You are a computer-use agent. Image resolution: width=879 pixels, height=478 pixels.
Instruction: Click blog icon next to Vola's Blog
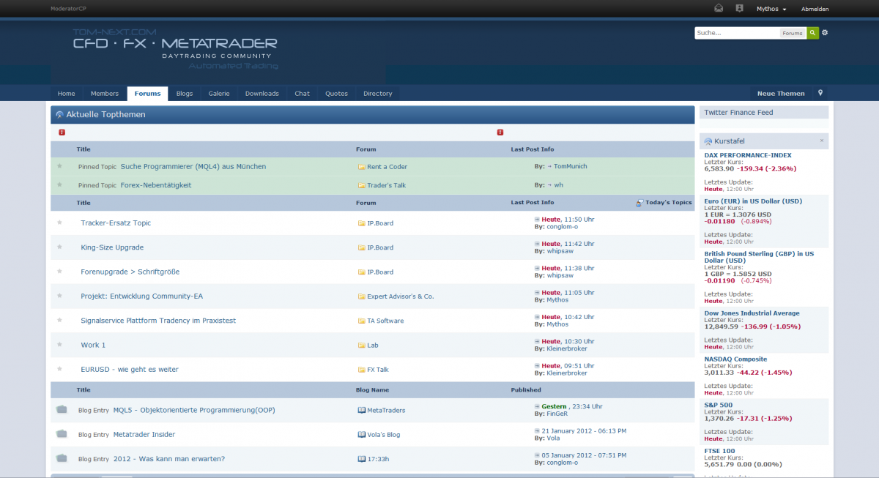point(361,434)
